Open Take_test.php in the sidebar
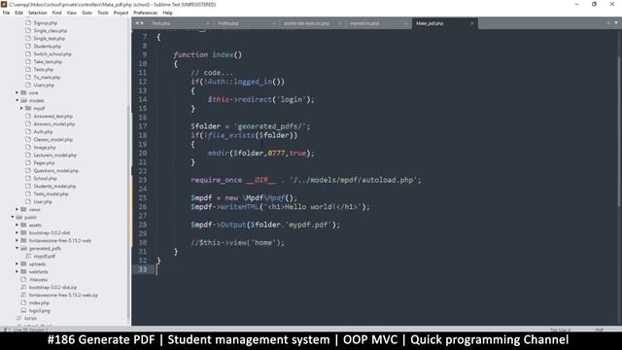 point(48,62)
